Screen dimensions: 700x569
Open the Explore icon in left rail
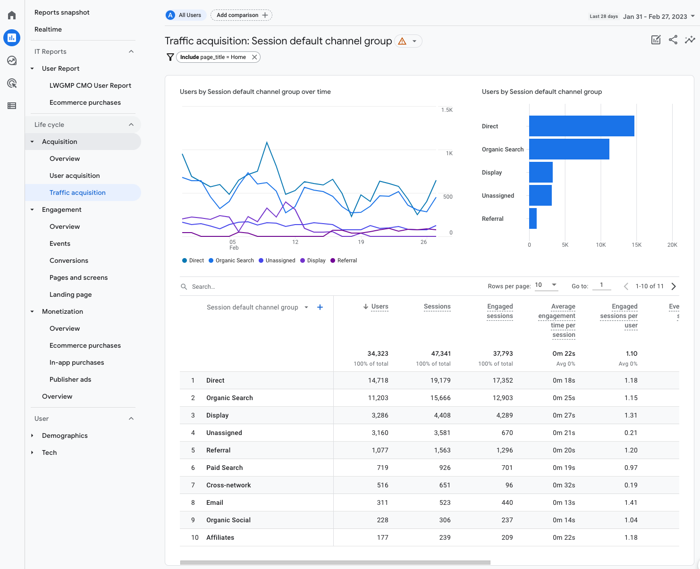click(12, 60)
